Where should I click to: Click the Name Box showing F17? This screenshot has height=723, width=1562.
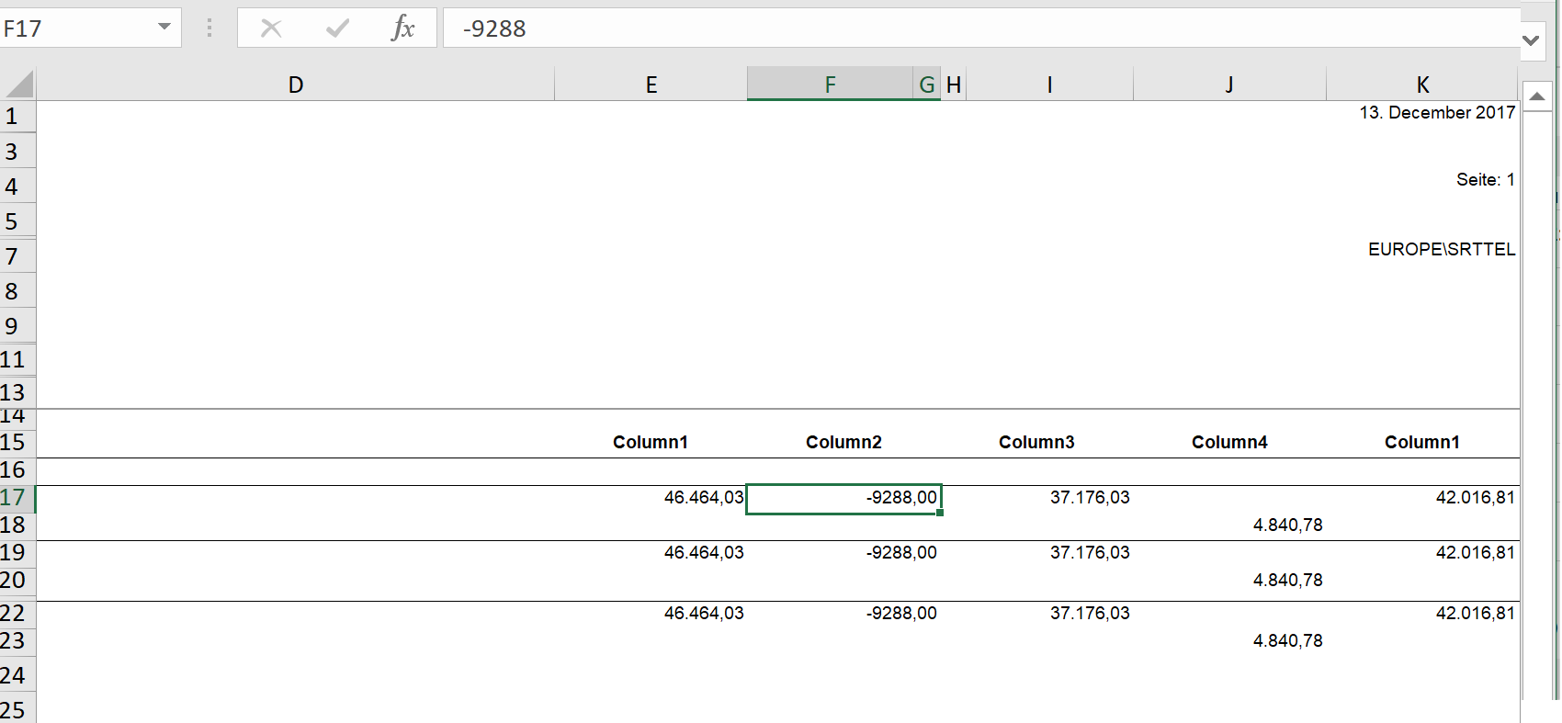[74, 28]
